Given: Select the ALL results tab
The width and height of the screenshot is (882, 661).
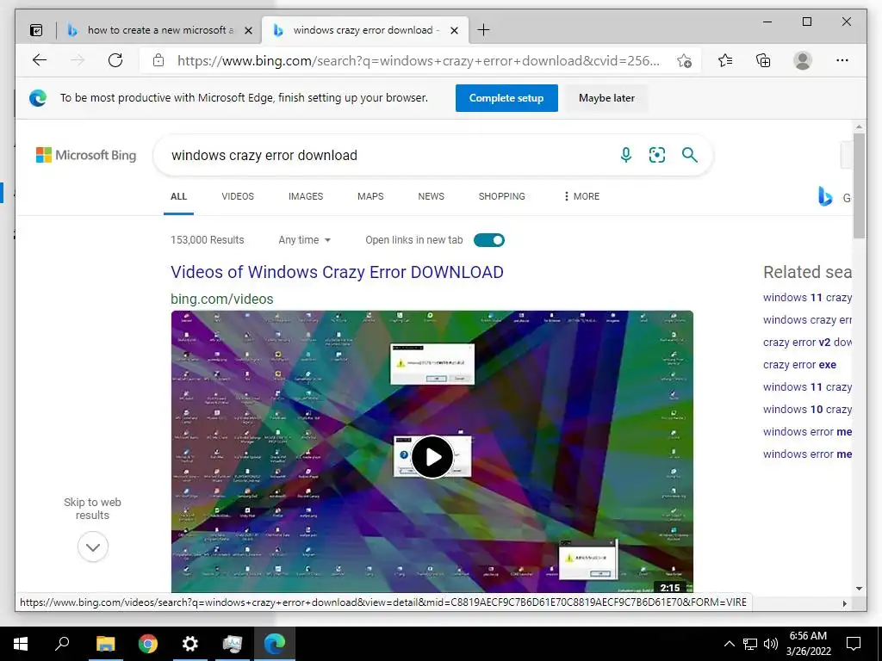Looking at the screenshot, I should 178,196.
